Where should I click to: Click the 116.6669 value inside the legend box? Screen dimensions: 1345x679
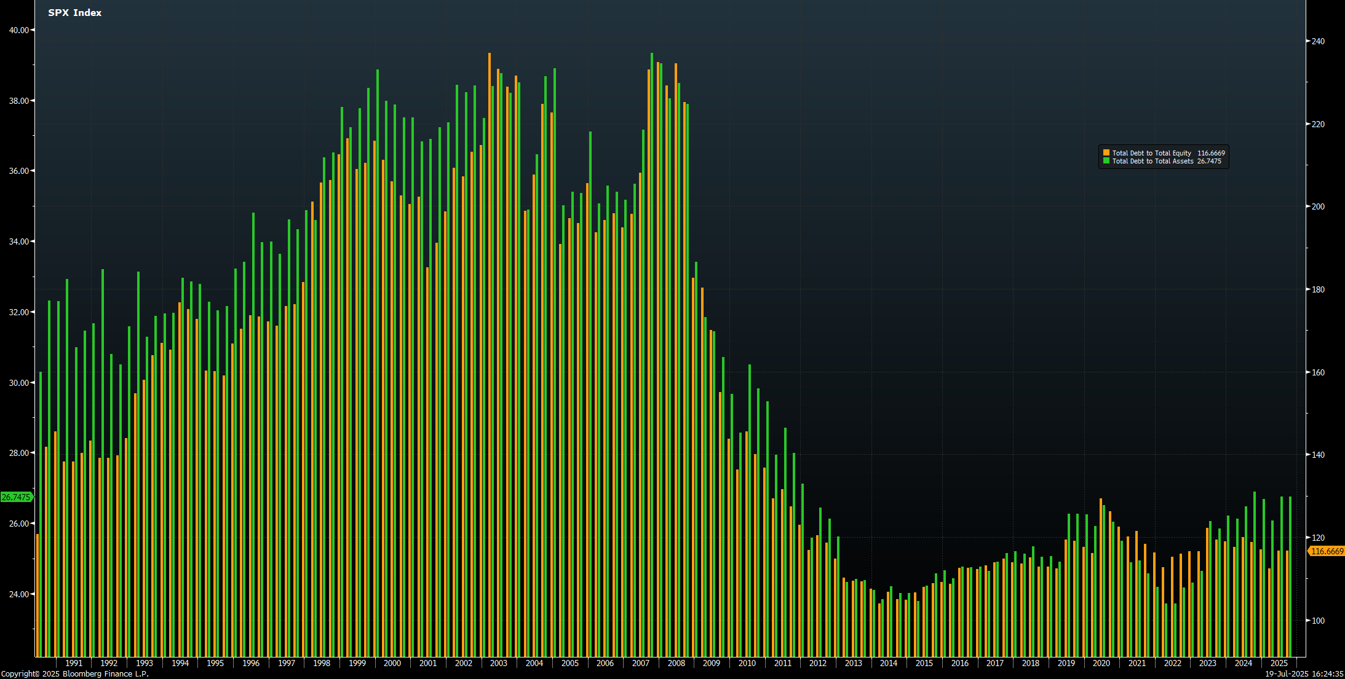click(1211, 153)
